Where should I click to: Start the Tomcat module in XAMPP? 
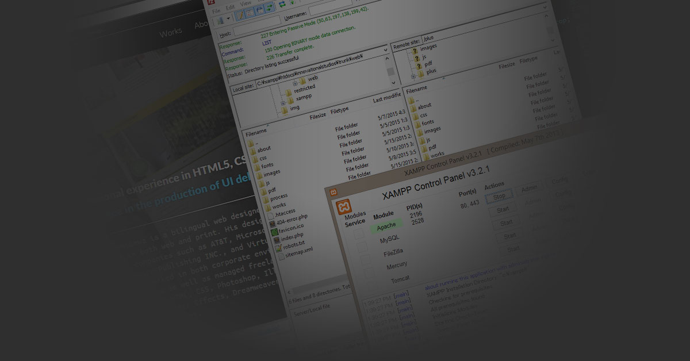(x=513, y=249)
